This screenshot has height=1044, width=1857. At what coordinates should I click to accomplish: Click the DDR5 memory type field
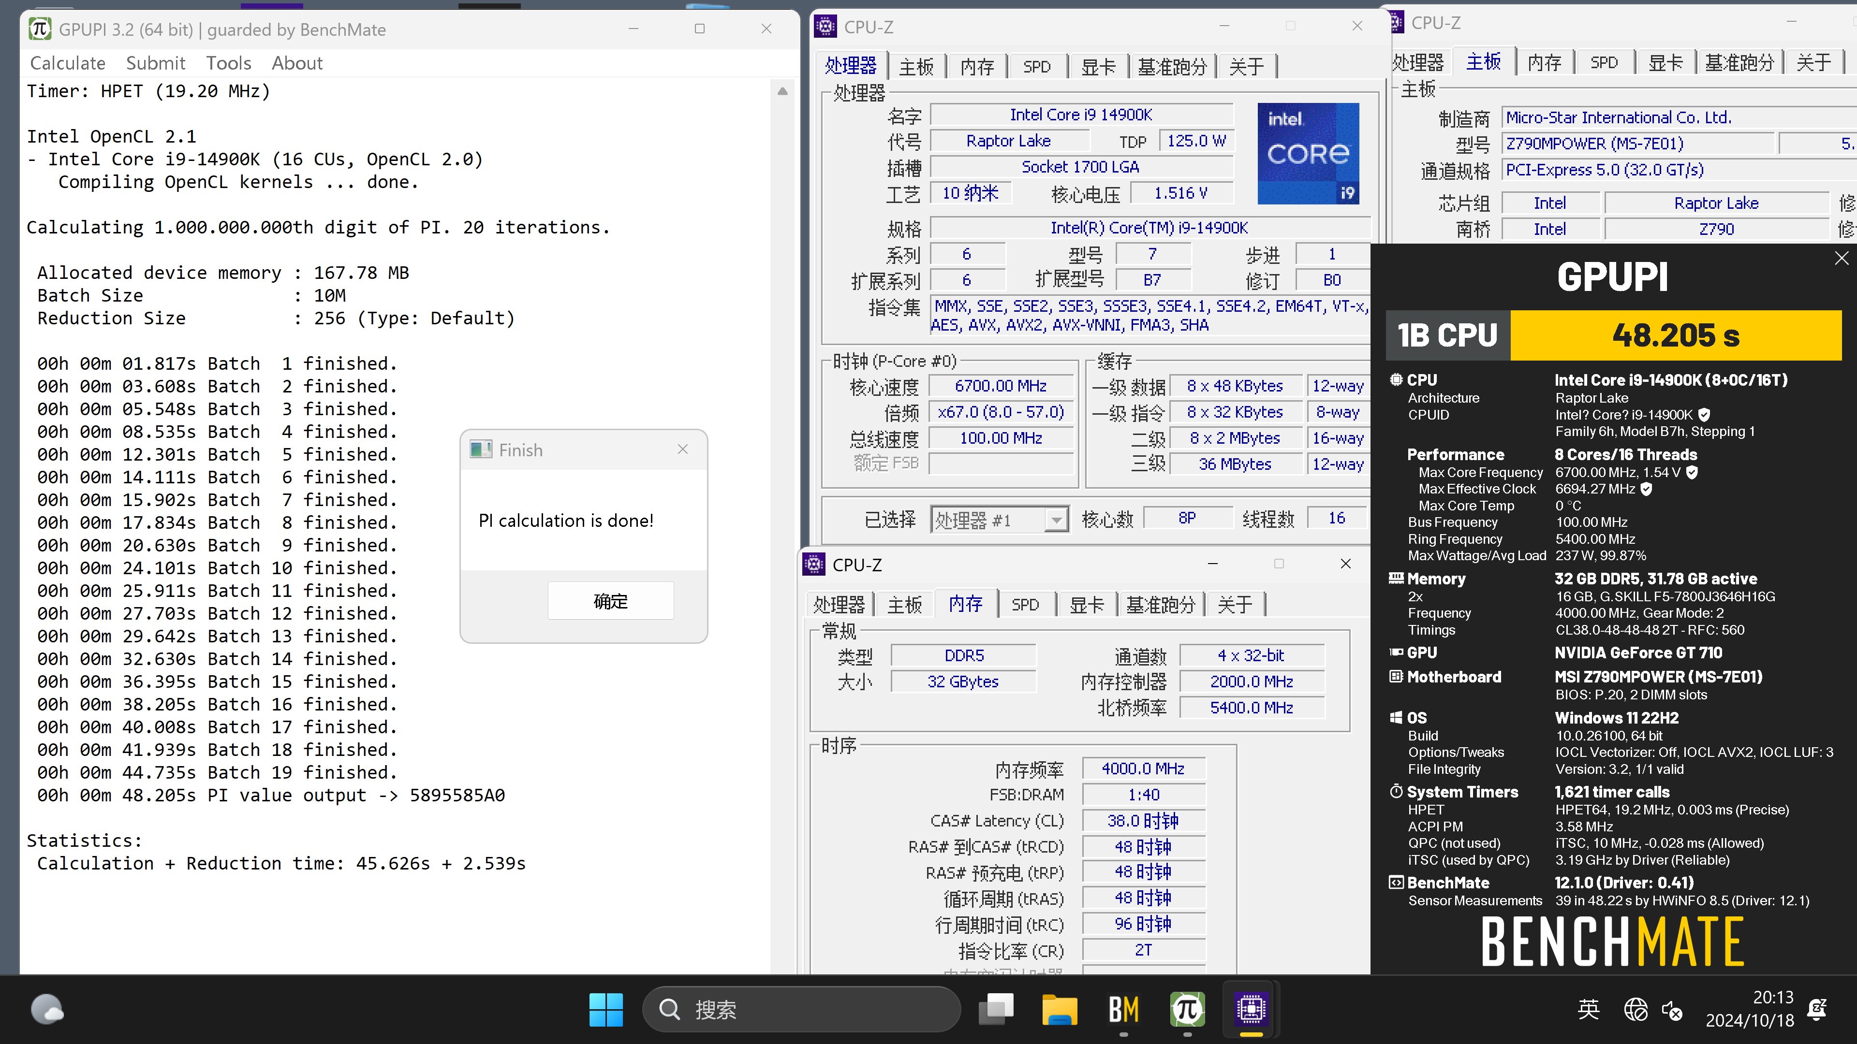coord(964,656)
